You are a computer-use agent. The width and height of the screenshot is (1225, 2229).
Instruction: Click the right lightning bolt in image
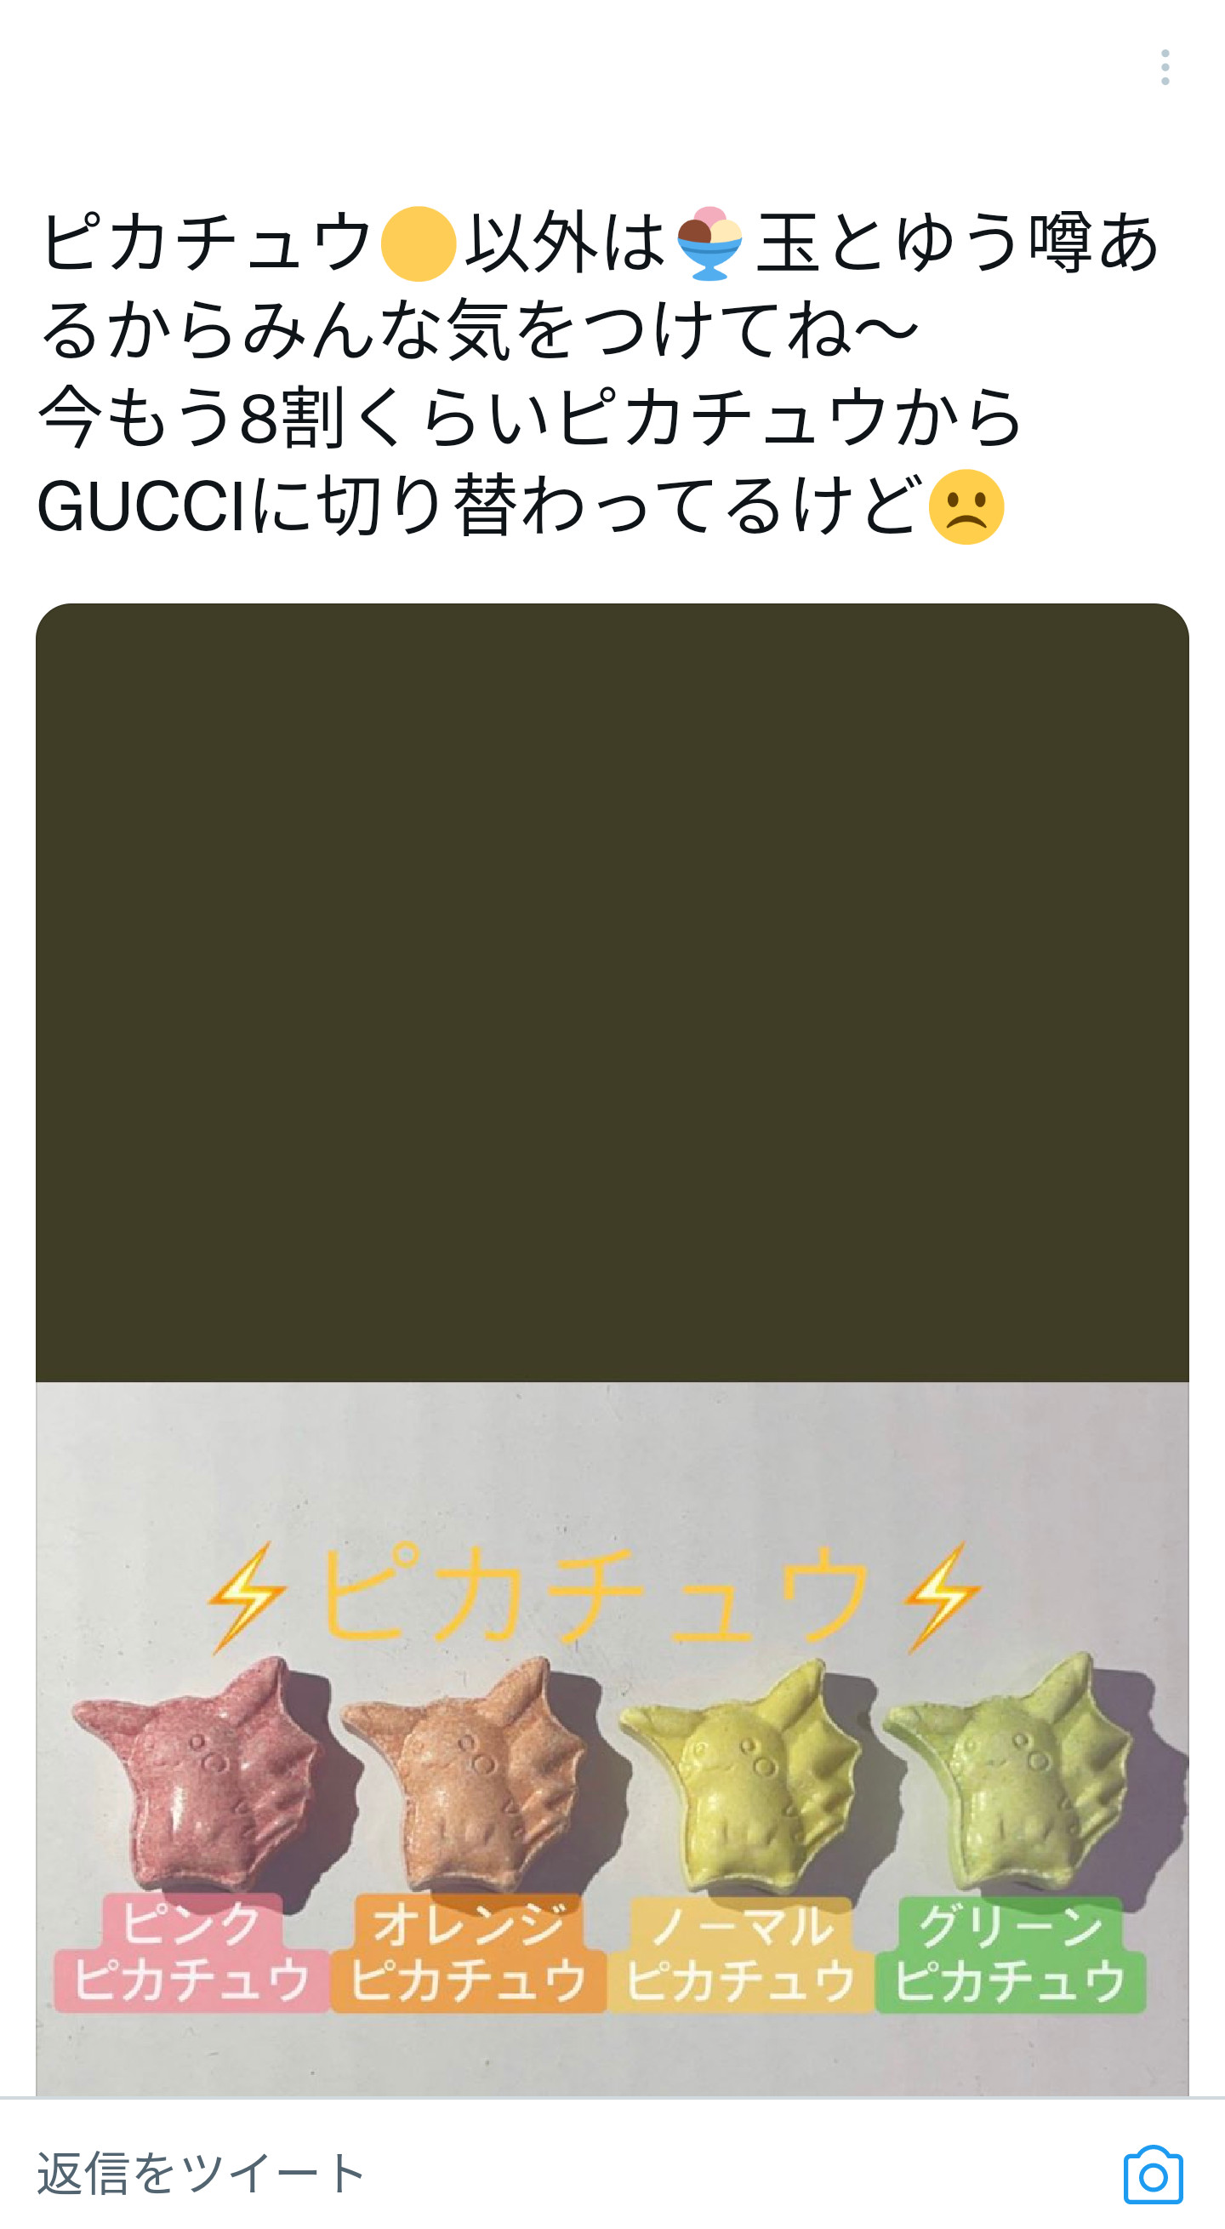tap(941, 1597)
